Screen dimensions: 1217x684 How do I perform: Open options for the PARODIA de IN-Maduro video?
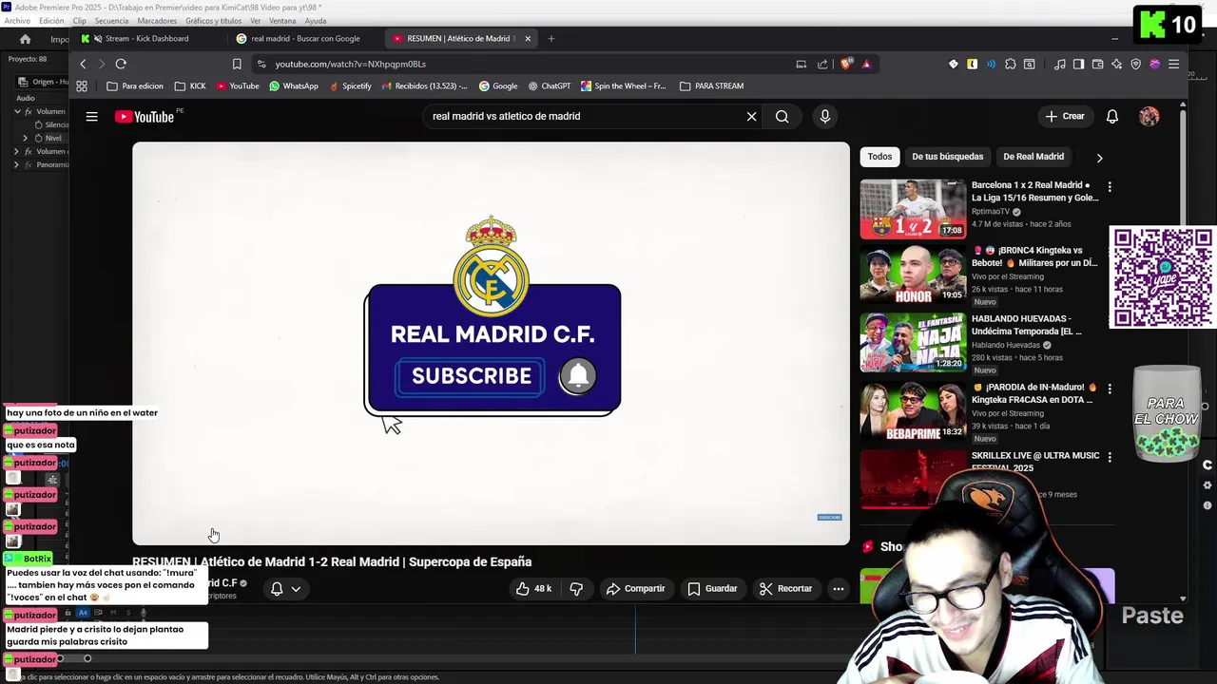(1109, 389)
